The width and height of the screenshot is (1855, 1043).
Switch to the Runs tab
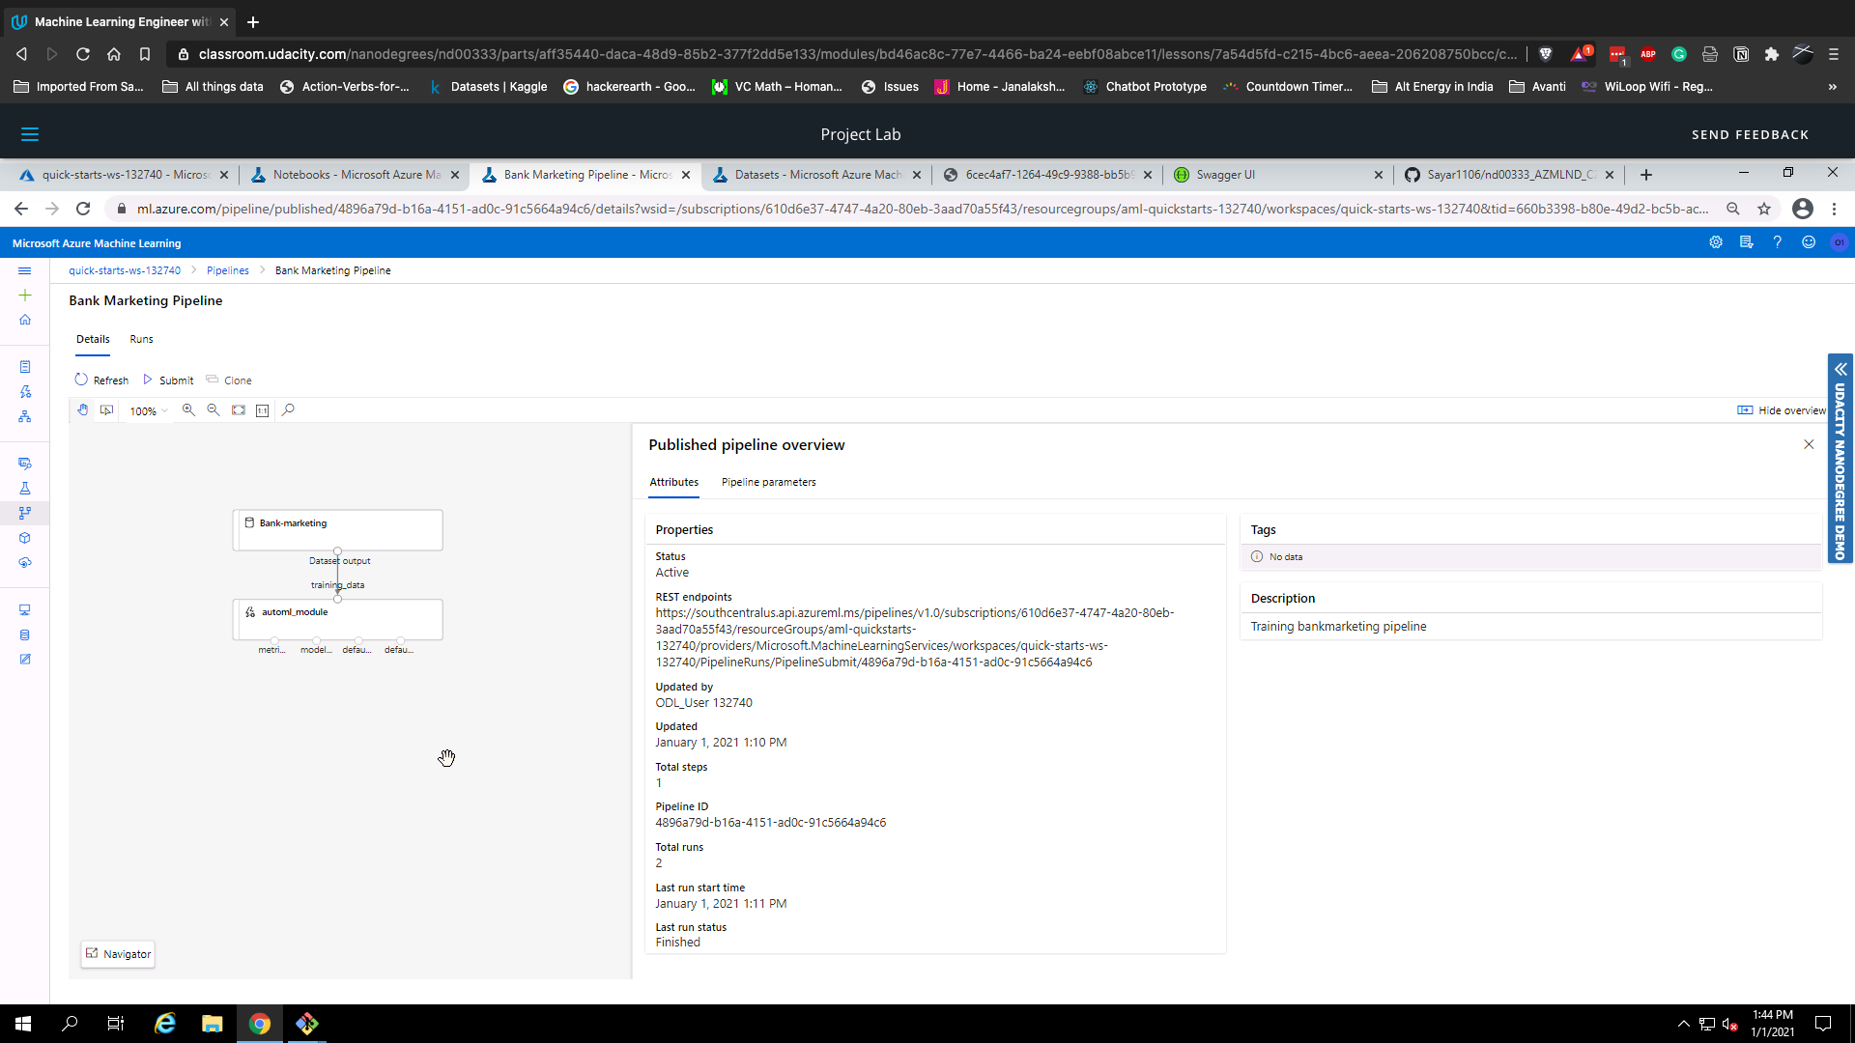[141, 339]
